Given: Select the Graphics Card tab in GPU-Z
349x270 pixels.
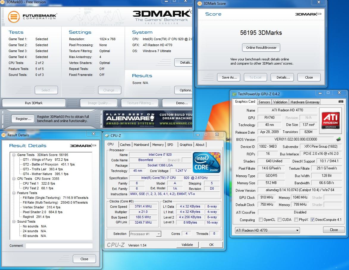Looking at the screenshot, I should tap(245, 102).
